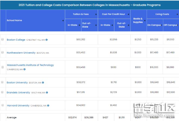The height and width of the screenshot is (121, 179).
Task: Click Boston College books cost $1,250
Action: pos(138,40)
